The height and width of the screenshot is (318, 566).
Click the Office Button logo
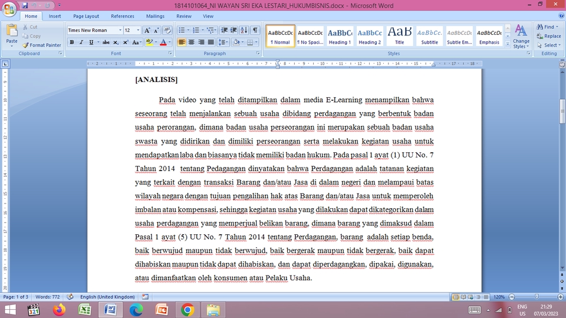(x=9, y=9)
